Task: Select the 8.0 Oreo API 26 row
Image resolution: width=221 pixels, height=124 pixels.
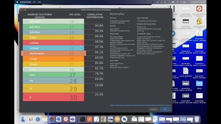Action: pos(54,70)
